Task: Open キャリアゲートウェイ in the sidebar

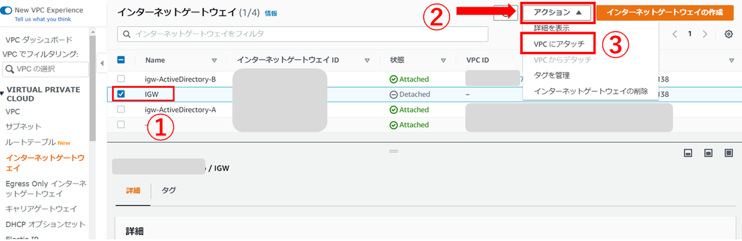Action: pyautogui.click(x=41, y=209)
